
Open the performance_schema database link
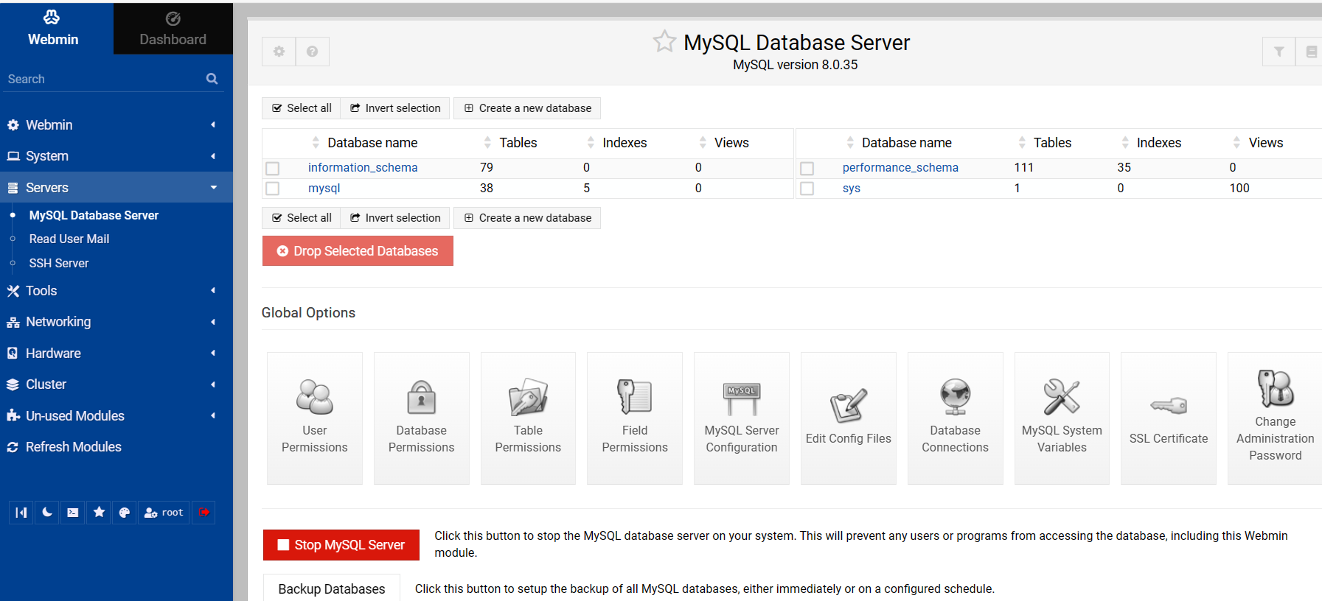900,168
